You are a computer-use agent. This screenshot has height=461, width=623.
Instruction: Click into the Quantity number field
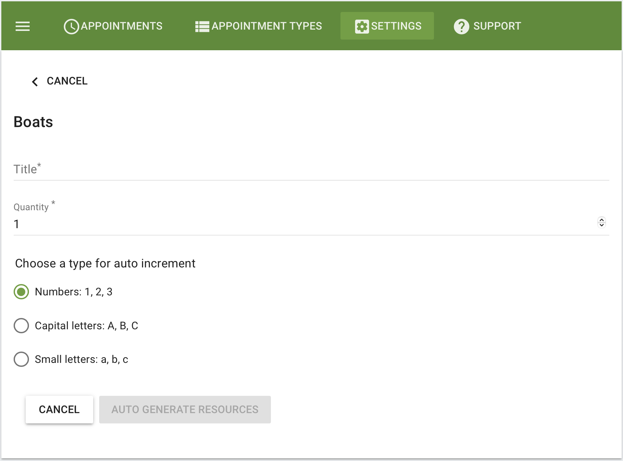(300, 224)
